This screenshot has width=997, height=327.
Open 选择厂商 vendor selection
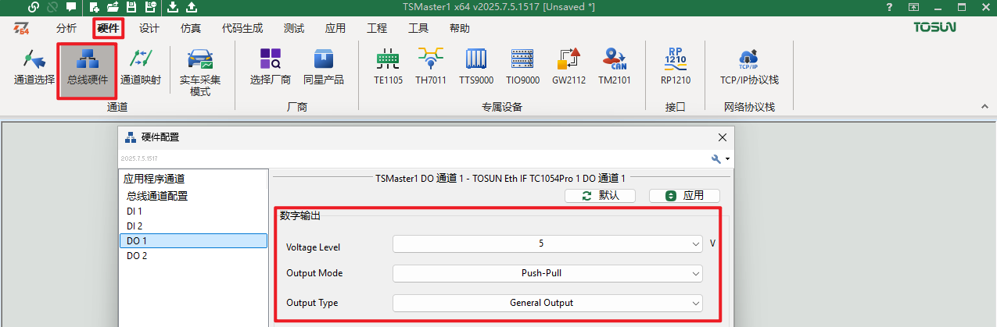click(x=271, y=68)
